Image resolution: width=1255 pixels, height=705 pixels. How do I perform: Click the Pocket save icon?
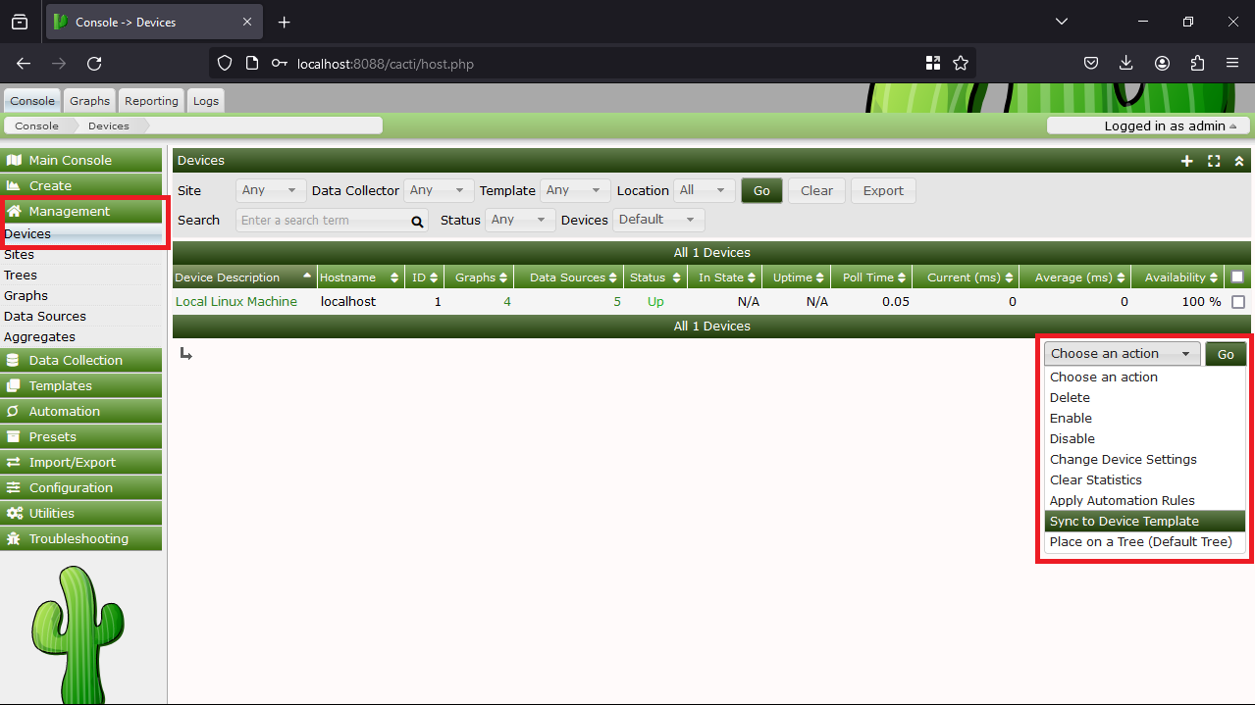coord(1091,63)
